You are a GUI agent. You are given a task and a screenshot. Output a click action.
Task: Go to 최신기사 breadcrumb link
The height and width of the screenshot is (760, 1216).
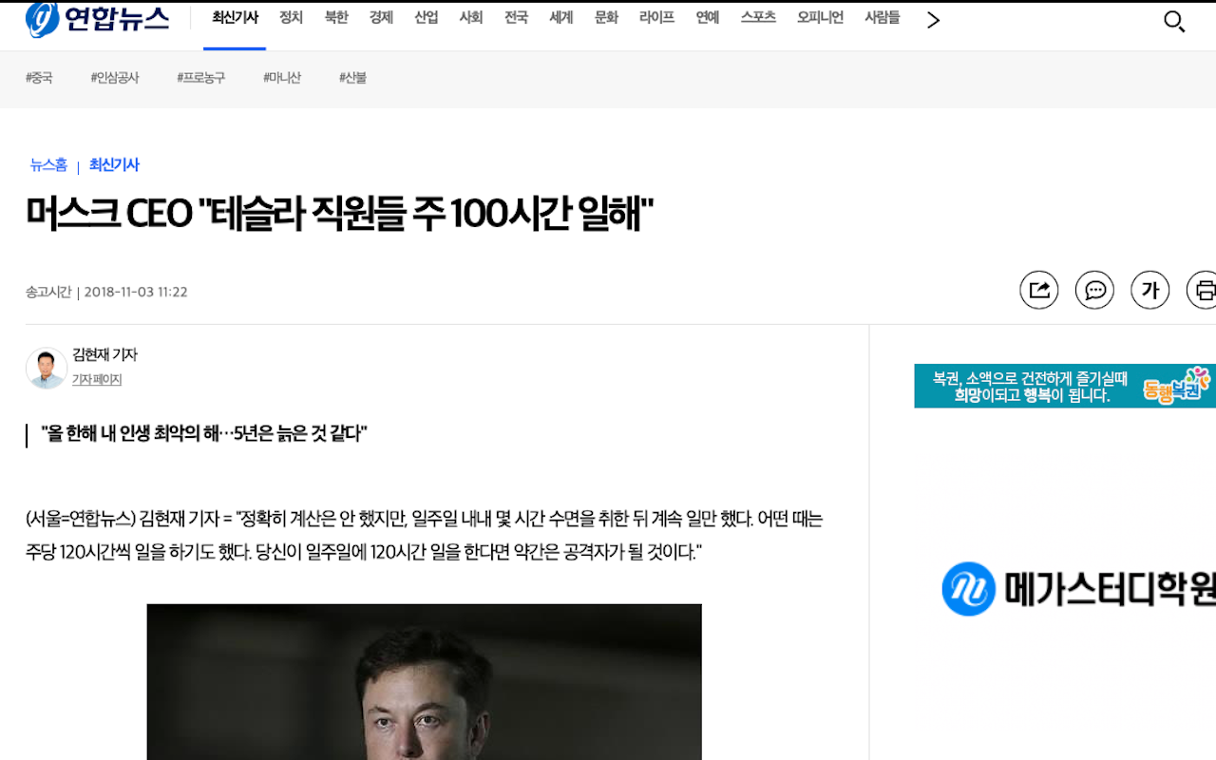coord(114,165)
